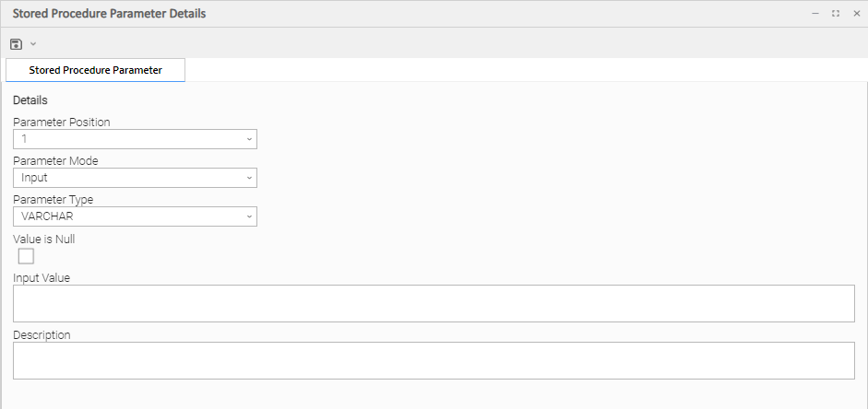Open the Parameter Type VARCHAR dropdown

[135, 216]
